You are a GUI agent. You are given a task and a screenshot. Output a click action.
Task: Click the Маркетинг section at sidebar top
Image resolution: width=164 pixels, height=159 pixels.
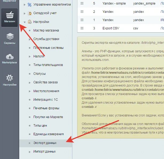(10, 1)
